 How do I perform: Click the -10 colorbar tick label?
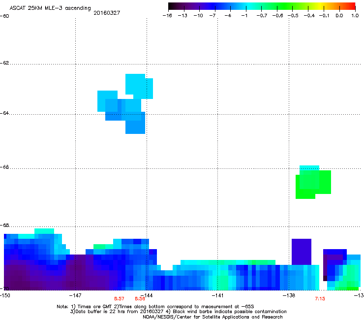tap(198, 16)
